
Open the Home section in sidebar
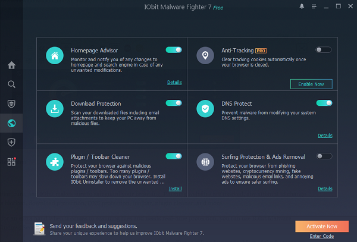11,65
